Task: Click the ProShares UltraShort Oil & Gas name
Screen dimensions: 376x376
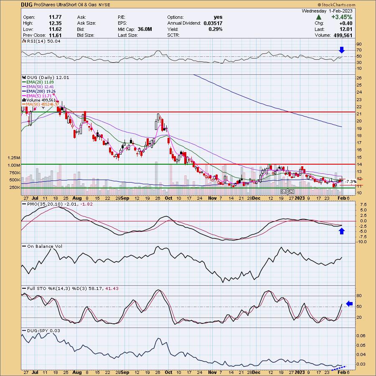Action: point(65,5)
